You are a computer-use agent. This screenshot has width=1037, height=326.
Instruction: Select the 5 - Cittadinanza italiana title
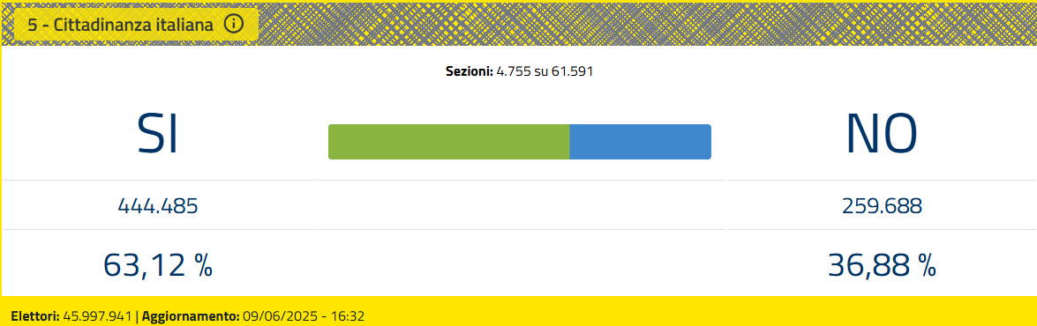[x=121, y=25]
